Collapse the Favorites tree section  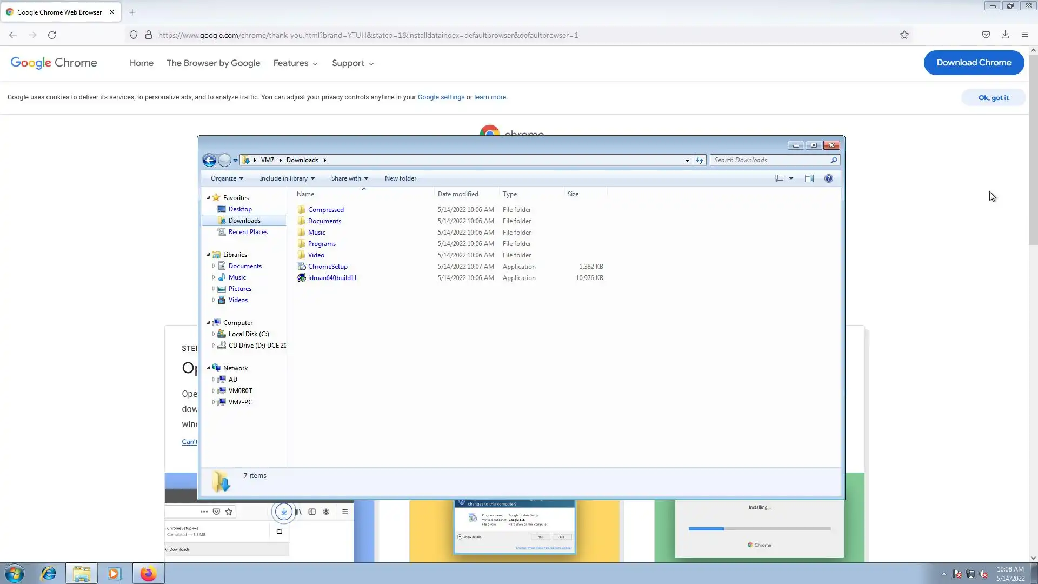208,198
